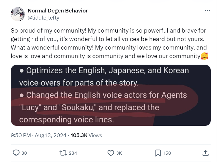Click the author's profile avatar

pyautogui.click(x=18, y=14)
